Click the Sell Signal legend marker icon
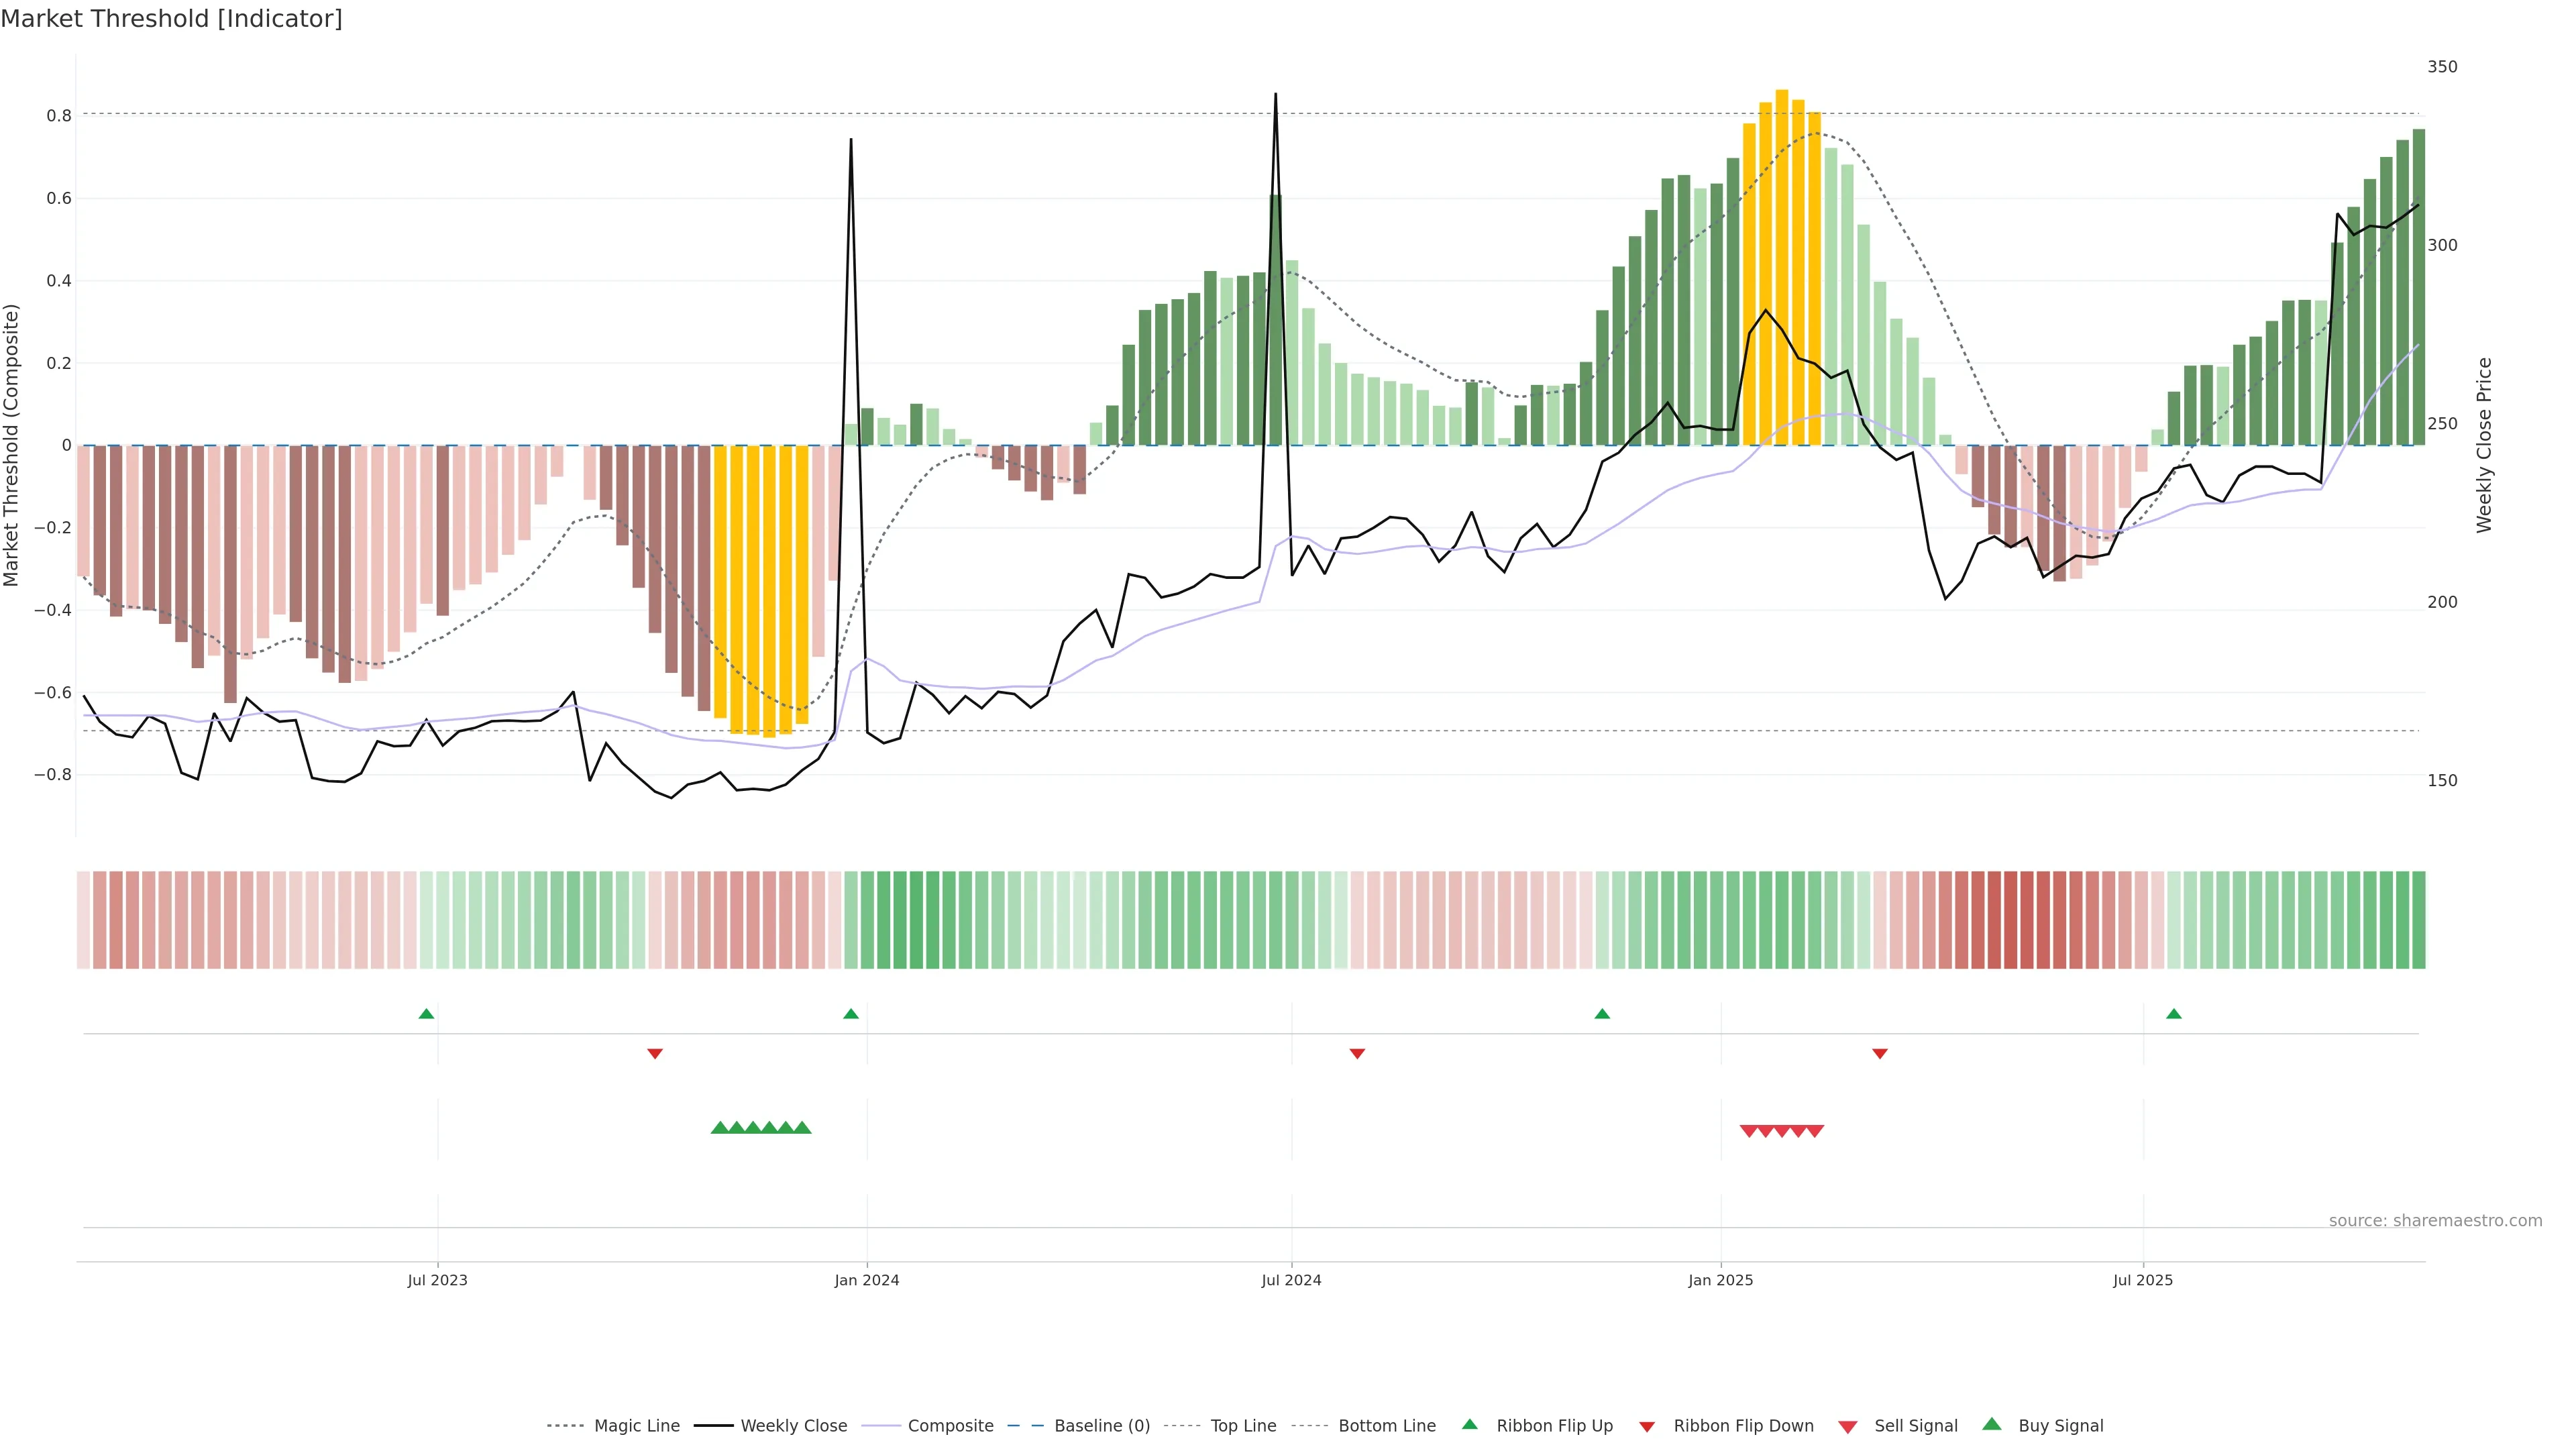 (1847, 1427)
